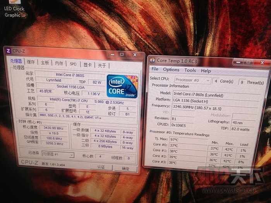Click the Platform field 'LGA 1156 (Socket H)'
The image size is (271, 203).
pyautogui.click(x=215, y=101)
